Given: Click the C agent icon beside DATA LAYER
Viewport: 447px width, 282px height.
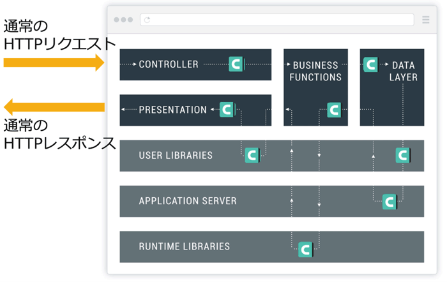Looking at the screenshot, I should (370, 64).
